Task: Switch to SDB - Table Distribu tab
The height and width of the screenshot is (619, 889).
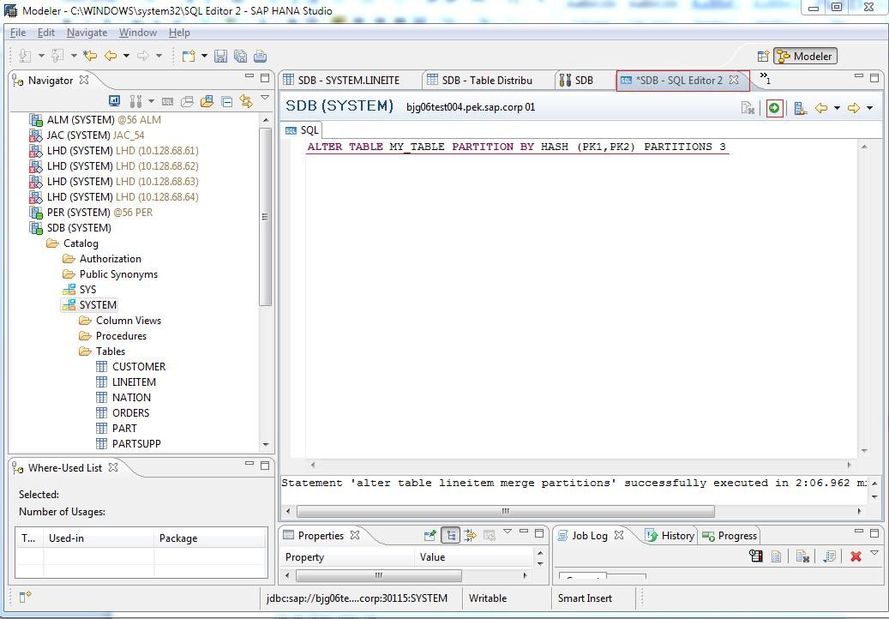Action: 486,81
